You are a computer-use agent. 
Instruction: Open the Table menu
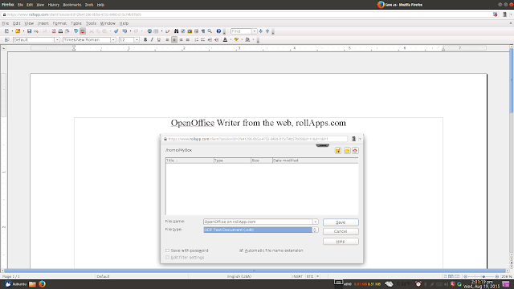pyautogui.click(x=76, y=23)
